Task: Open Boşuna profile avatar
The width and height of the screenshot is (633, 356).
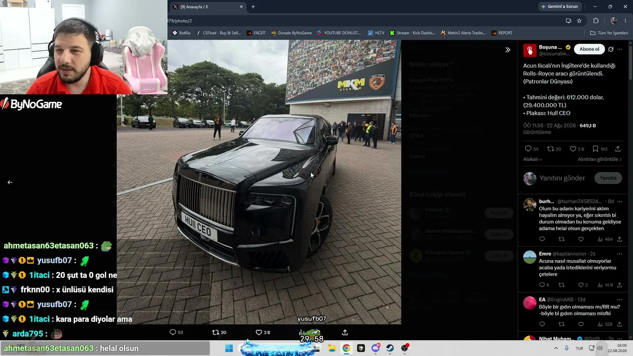Action: tap(530, 50)
